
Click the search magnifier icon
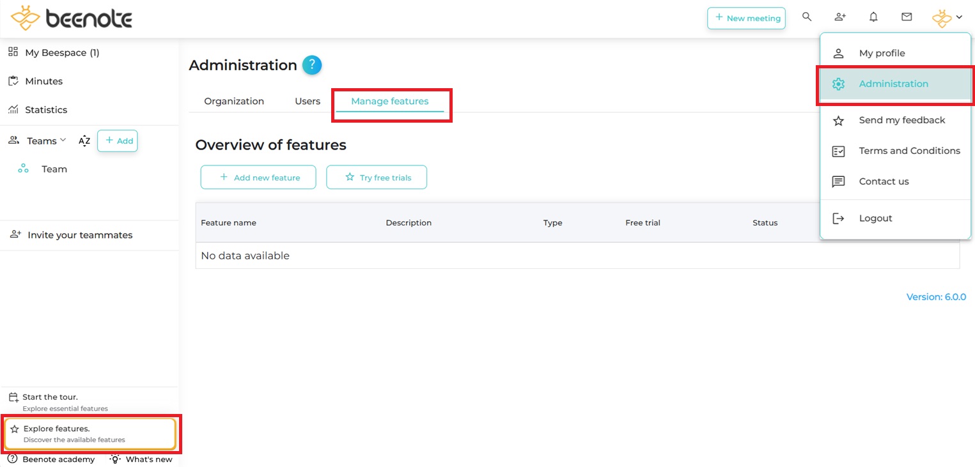coord(807,17)
